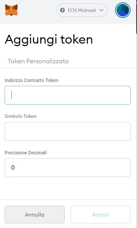The width and height of the screenshot is (137, 228).
Task: Open the account avatar menu
Action: point(123,10)
